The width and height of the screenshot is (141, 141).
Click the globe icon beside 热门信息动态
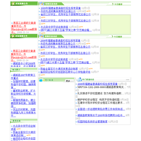point(80,79)
